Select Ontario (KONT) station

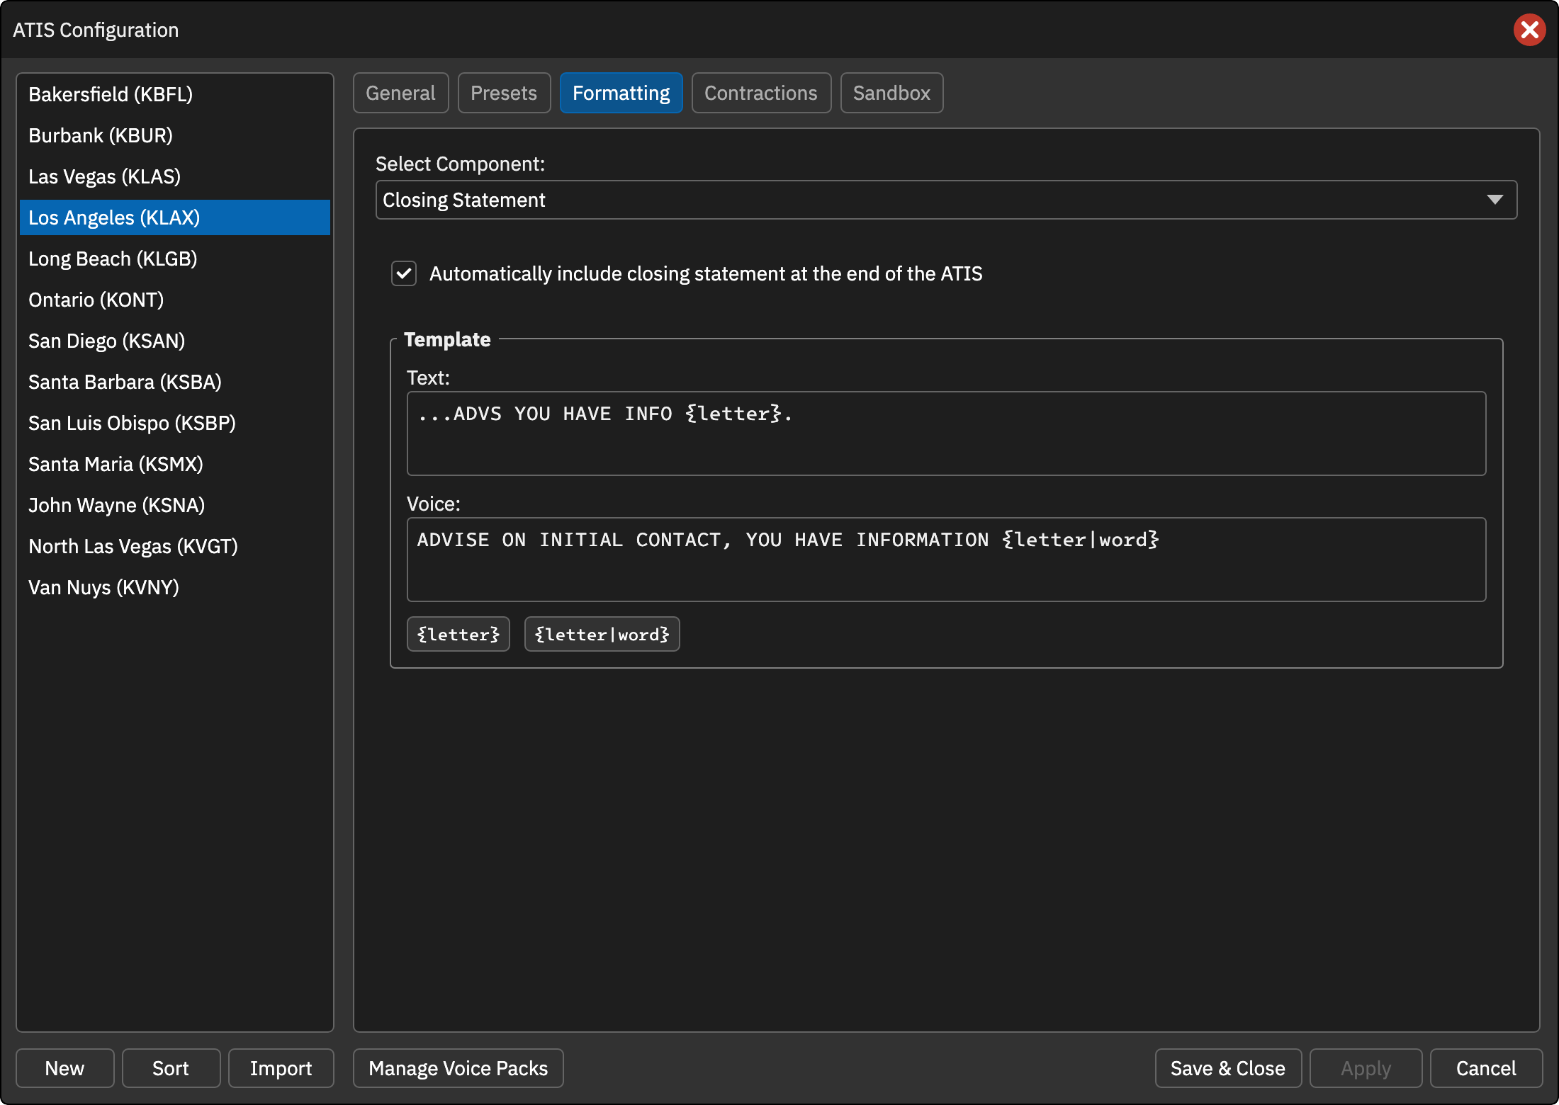tap(175, 300)
